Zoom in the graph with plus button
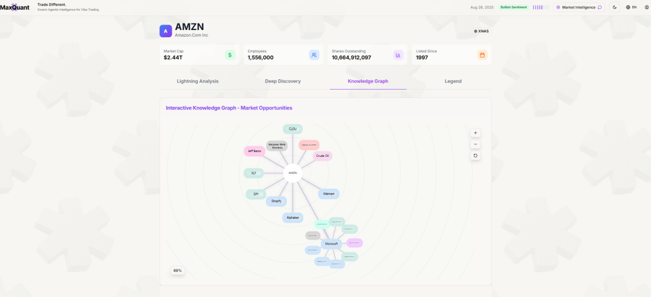Image resolution: width=651 pixels, height=297 pixels. point(476,133)
